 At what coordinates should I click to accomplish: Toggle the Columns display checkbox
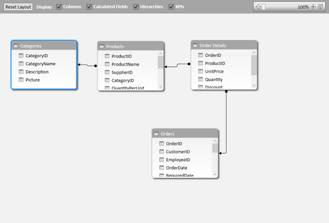point(59,7)
